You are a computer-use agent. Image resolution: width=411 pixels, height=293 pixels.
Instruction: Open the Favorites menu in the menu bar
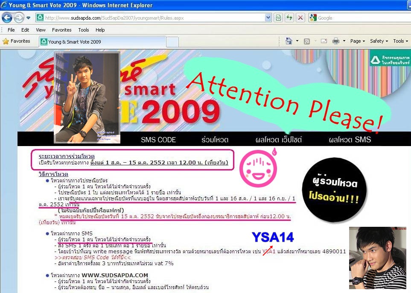click(x=61, y=30)
